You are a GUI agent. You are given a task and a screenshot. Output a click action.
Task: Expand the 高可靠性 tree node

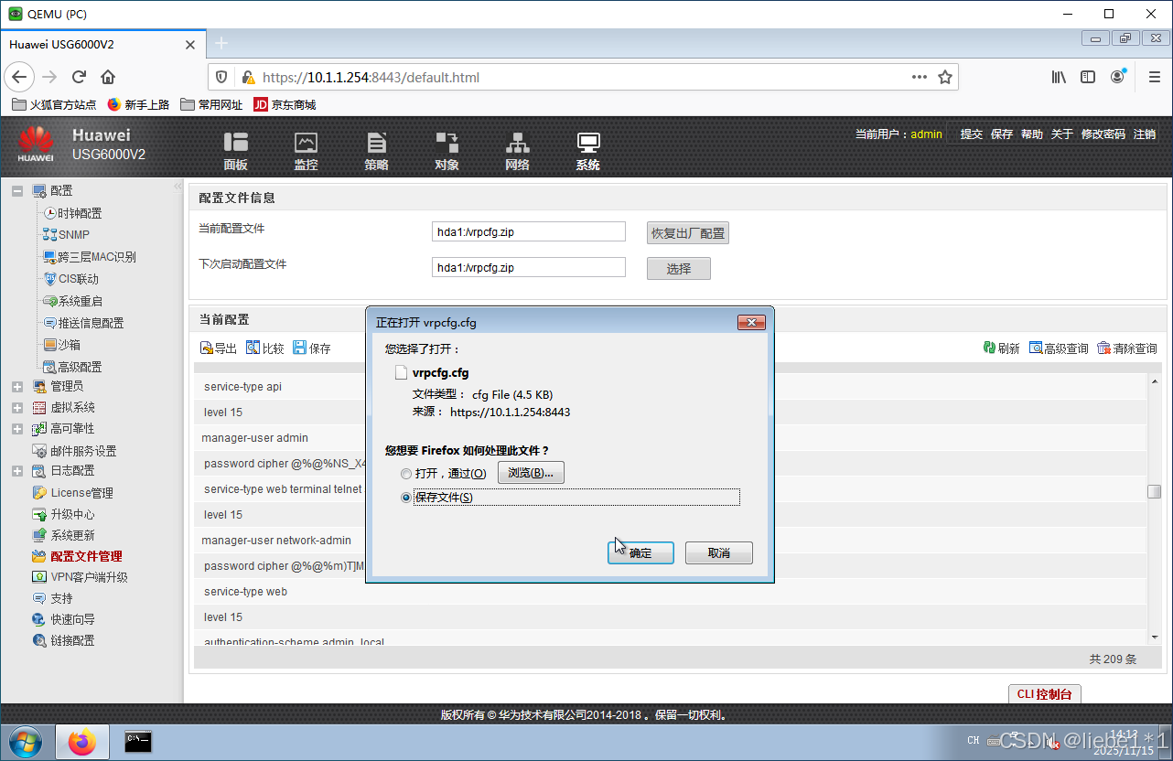tap(17, 429)
